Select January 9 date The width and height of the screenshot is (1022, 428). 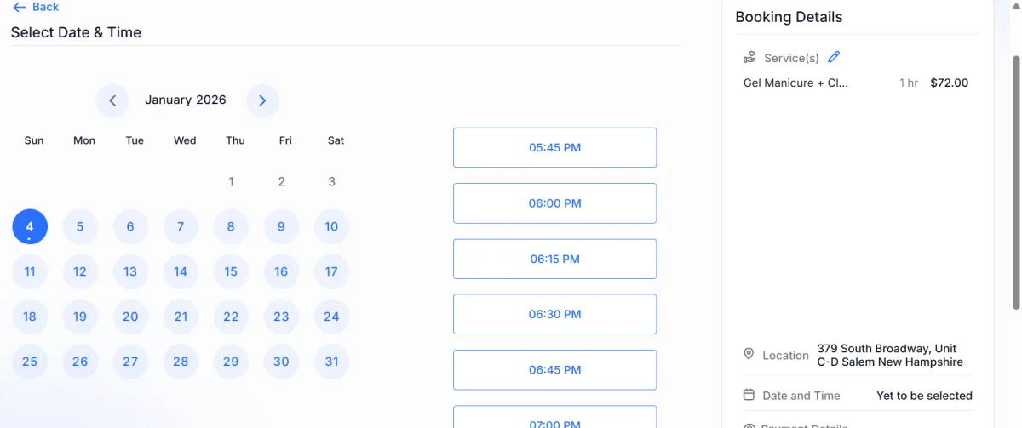(281, 226)
